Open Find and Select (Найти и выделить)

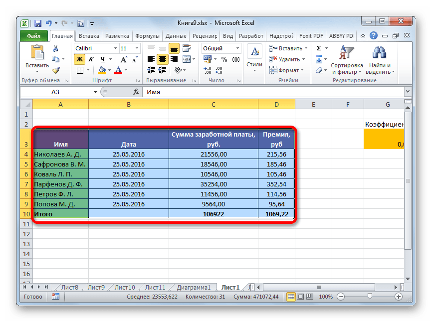coord(380,60)
